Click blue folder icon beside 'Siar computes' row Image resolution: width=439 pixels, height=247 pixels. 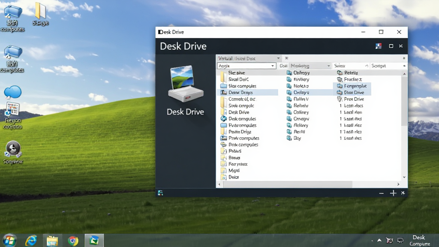click(x=223, y=86)
